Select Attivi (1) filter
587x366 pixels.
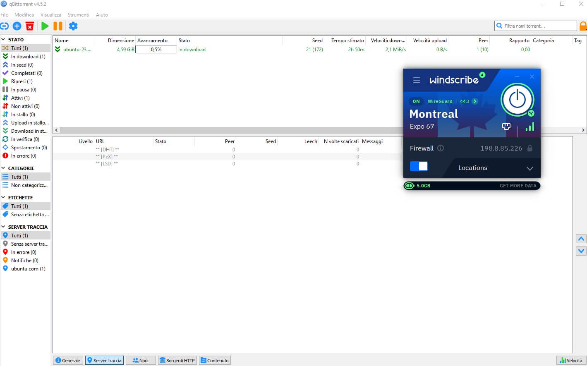pos(26,98)
